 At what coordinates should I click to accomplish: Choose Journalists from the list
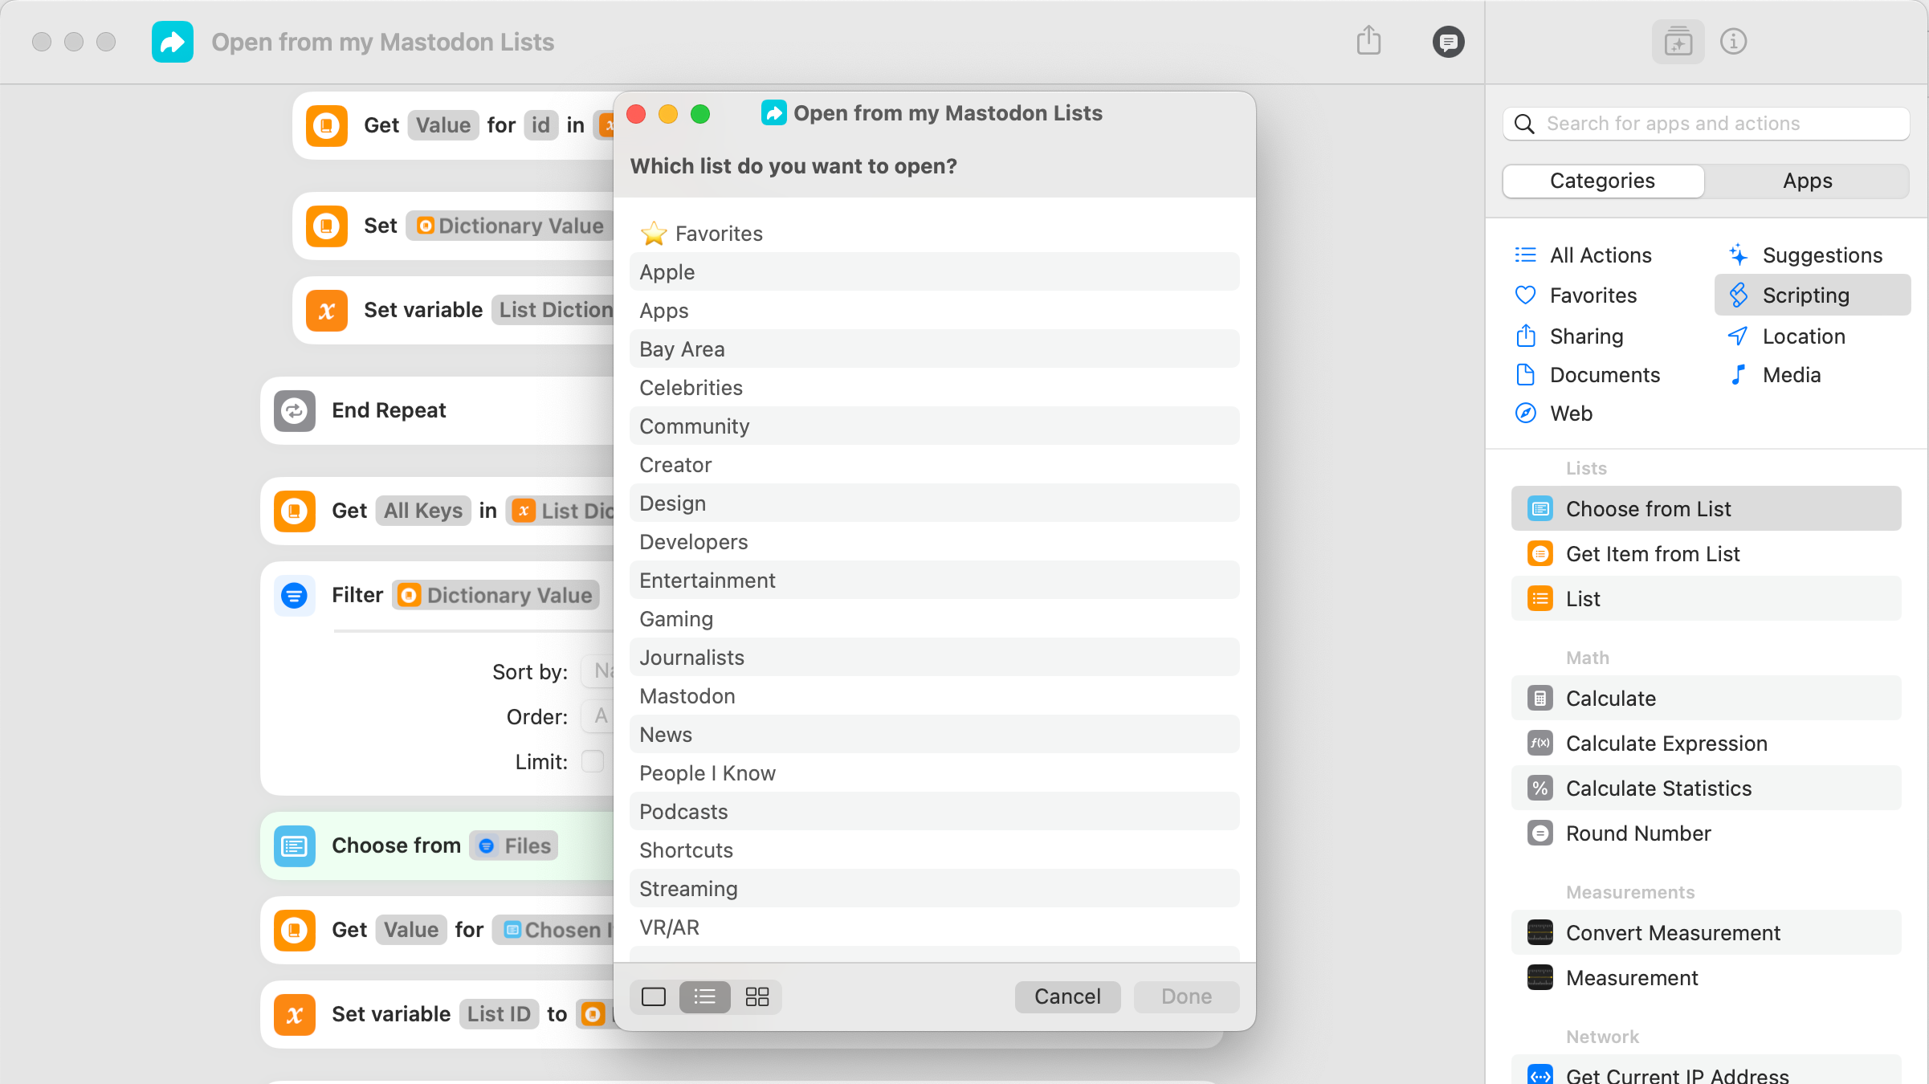point(934,658)
